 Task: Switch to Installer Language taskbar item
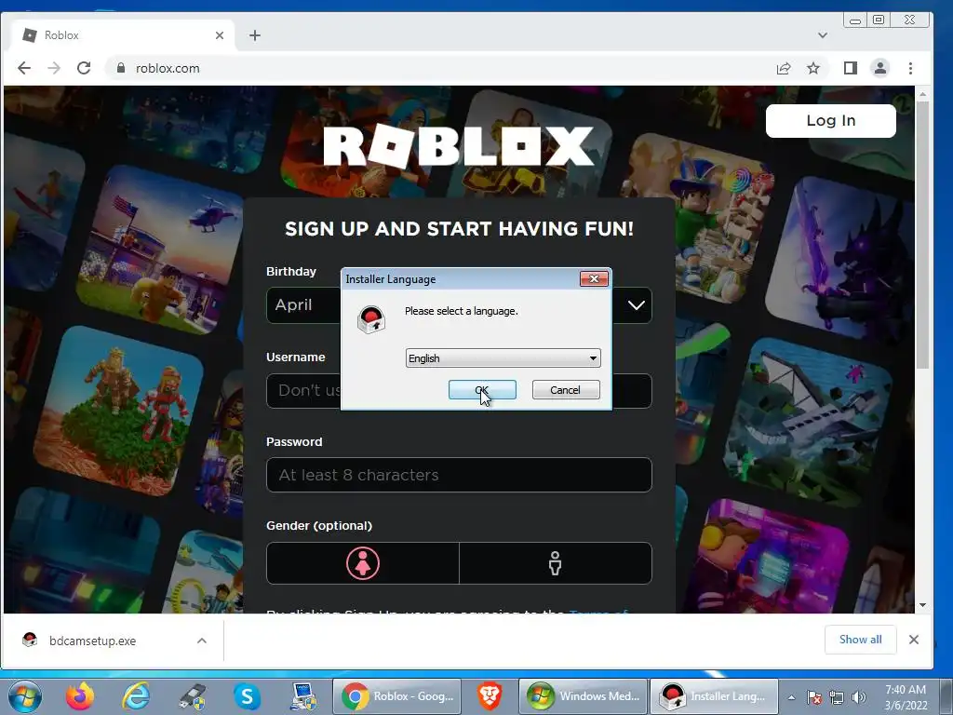[x=714, y=696]
